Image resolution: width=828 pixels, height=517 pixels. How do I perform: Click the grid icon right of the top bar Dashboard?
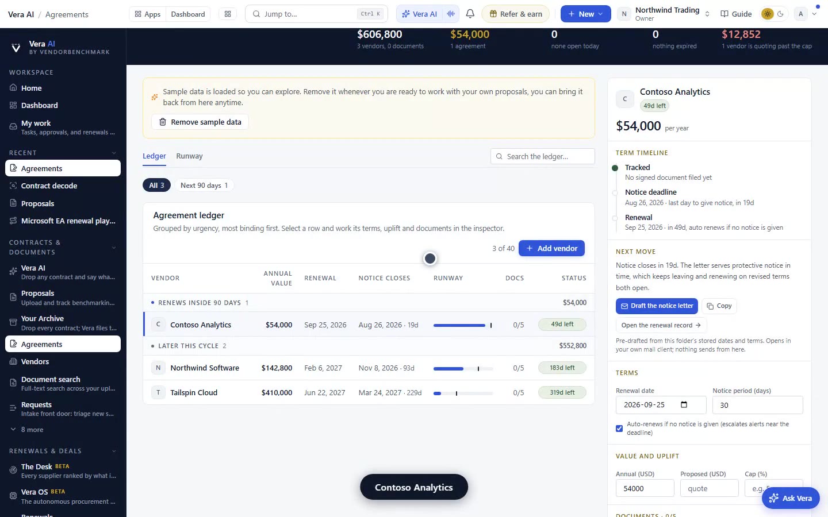pyautogui.click(x=228, y=14)
